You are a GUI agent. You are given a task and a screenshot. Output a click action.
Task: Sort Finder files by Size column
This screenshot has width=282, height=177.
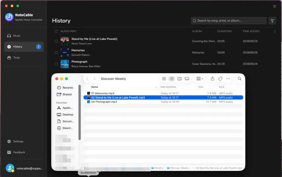201,87
